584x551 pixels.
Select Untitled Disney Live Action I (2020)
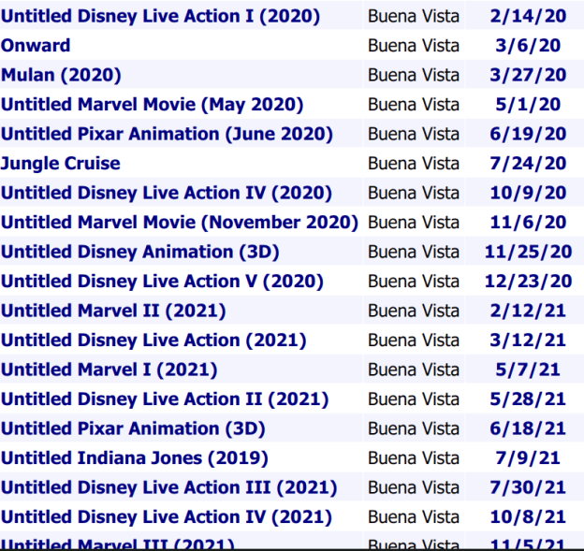(160, 16)
